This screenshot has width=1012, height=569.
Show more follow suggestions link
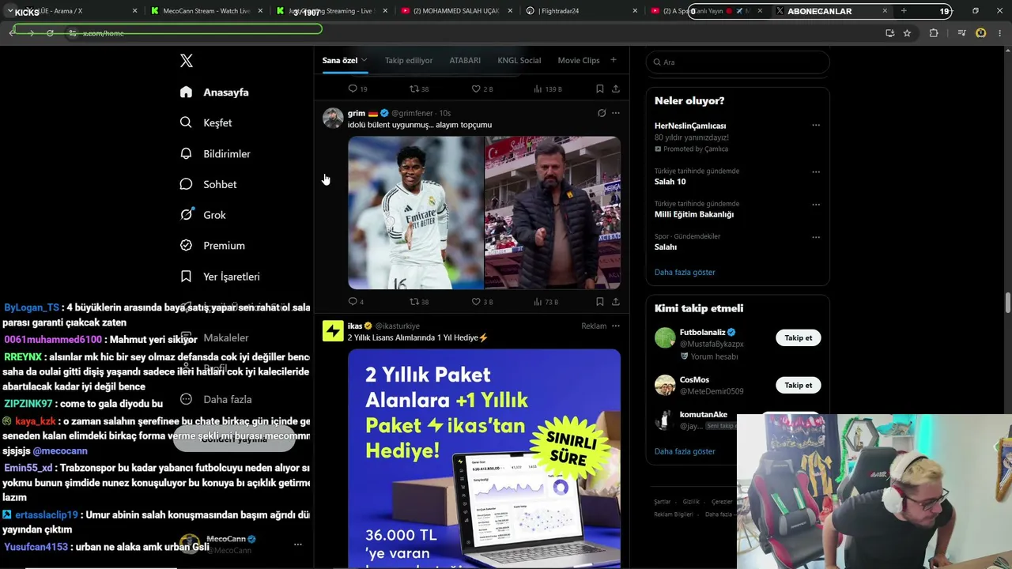point(685,451)
